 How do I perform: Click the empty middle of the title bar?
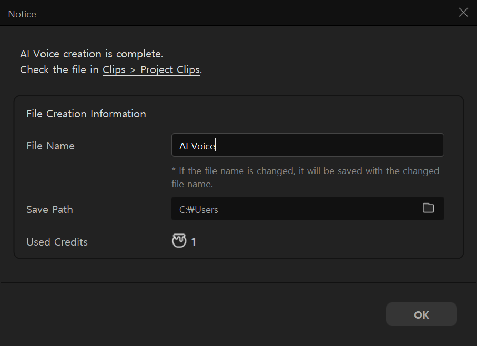click(237, 13)
